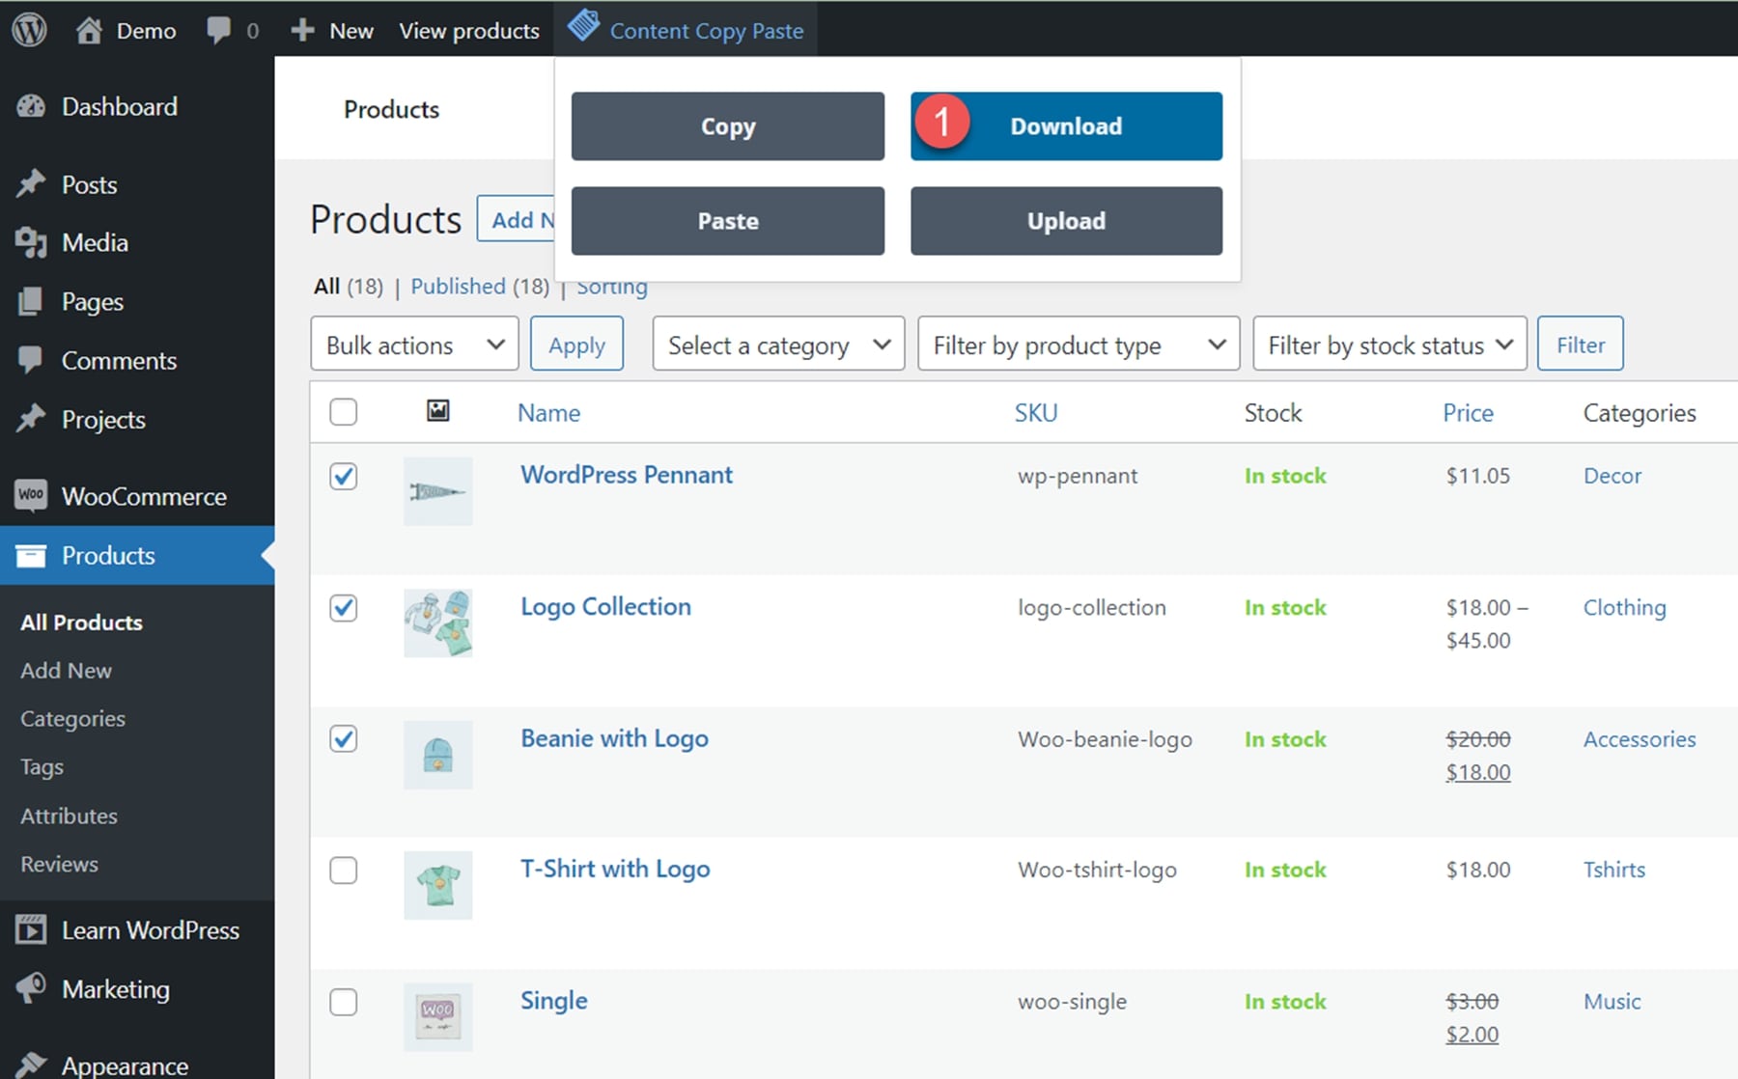This screenshot has height=1079, width=1738.
Task: Open the Bulk actions dropdown
Action: [x=414, y=345]
